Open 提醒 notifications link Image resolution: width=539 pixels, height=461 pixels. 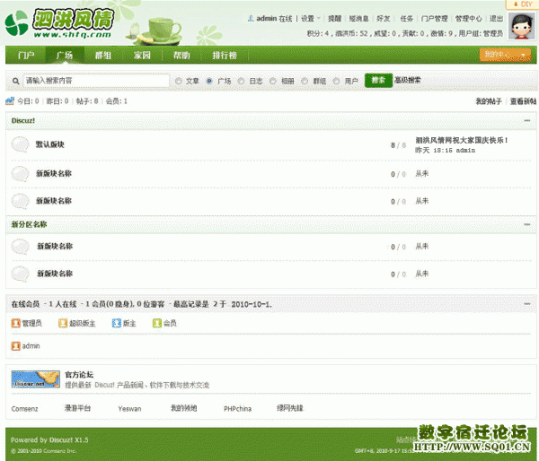tap(334, 19)
